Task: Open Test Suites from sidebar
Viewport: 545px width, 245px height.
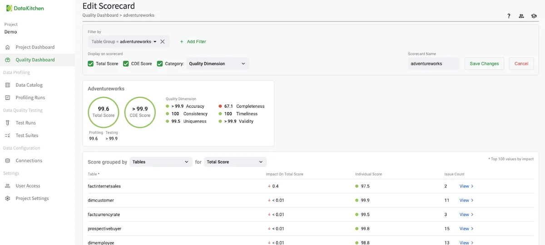Action: (27, 135)
